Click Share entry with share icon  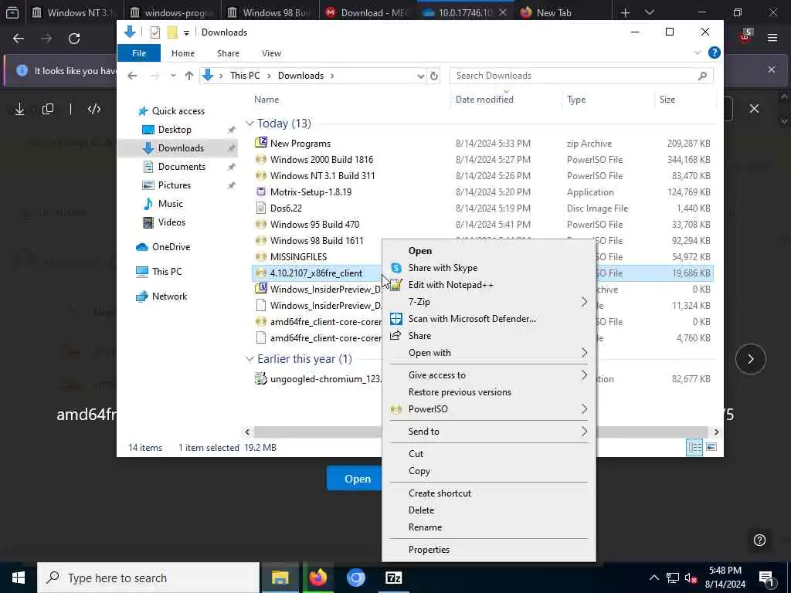tap(488, 336)
